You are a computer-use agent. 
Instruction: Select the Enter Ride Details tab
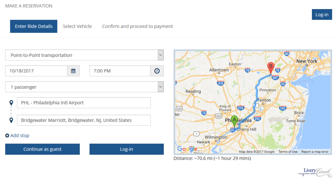[x=34, y=26]
